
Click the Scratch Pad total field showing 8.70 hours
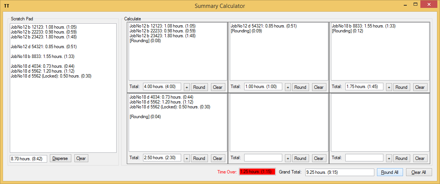click(28, 158)
